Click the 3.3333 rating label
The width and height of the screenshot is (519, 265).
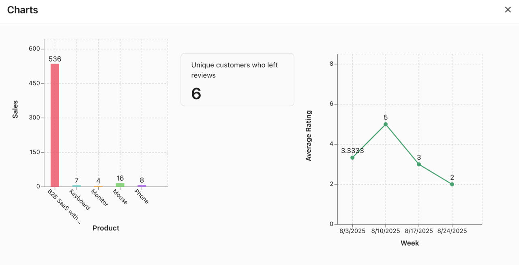[353, 150]
